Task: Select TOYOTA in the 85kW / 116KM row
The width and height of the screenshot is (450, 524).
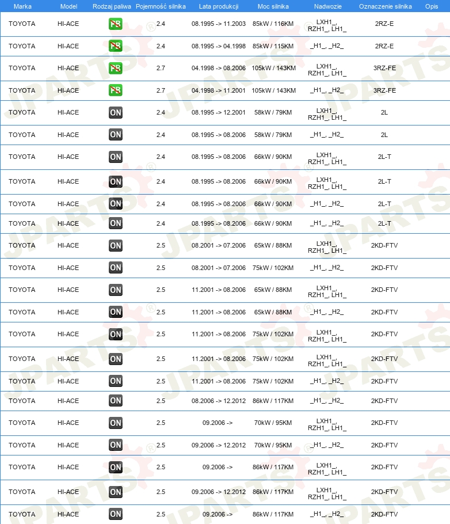Action: tap(22, 24)
